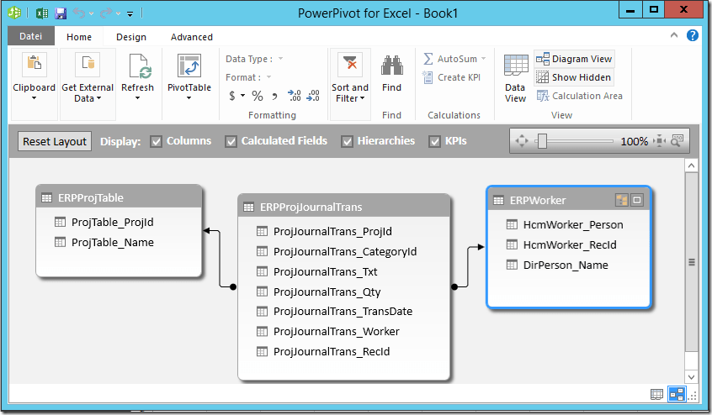712x415 pixels.
Task: Click Fit to Screen icon in zoom bar
Action: point(659,141)
